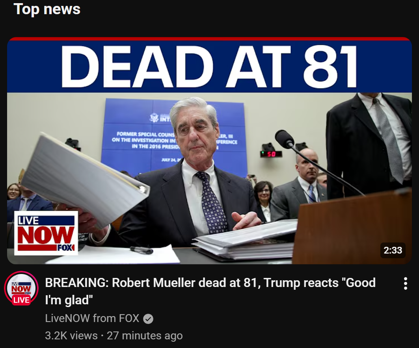Viewport: 419px width, 348px height.
Task: Click the red 50 timer display in thumbnail
Action: (x=271, y=154)
